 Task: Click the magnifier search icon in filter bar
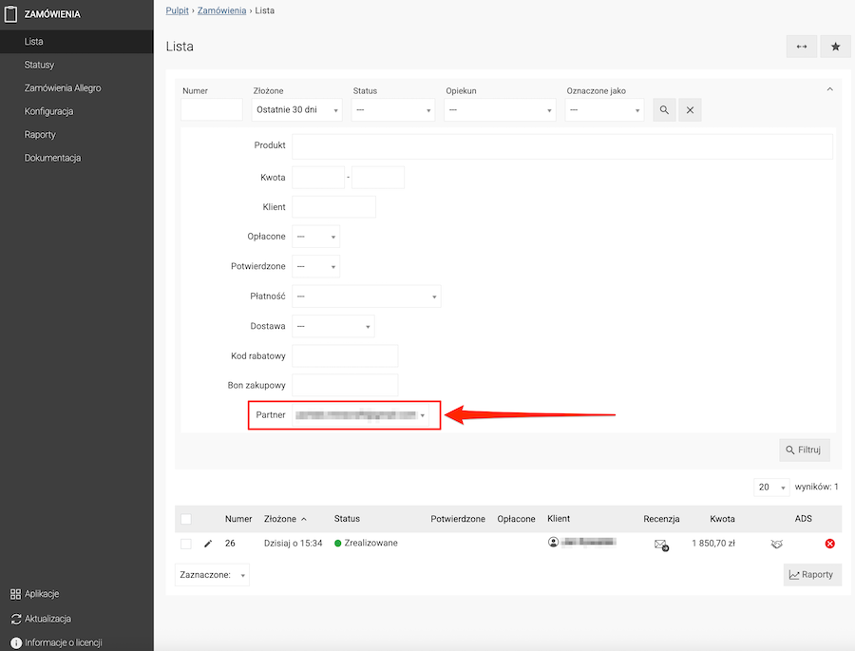(x=664, y=109)
